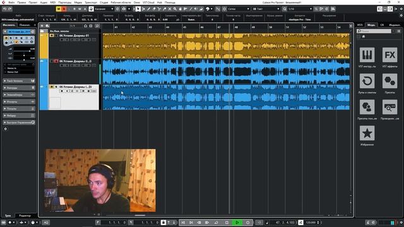Open the quantize preset 1/16 dropdown
Viewport: 404px width, 227px height.
[x=300, y=9]
